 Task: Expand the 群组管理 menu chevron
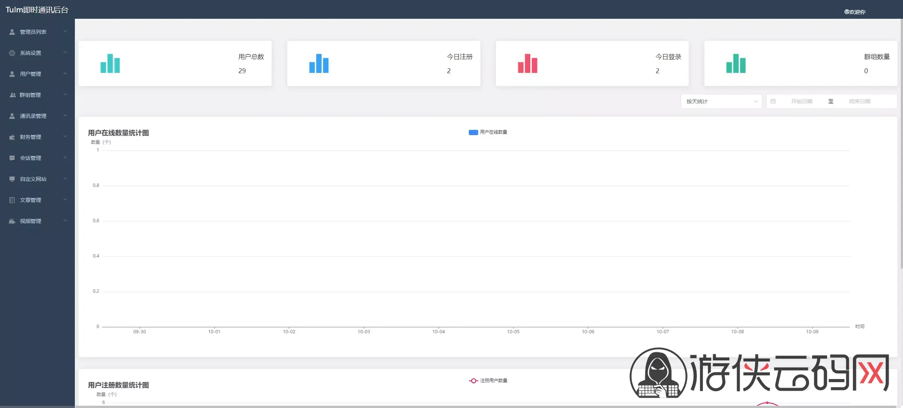65,95
